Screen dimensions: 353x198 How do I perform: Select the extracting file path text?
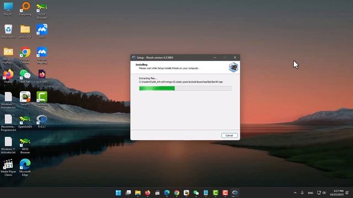pyautogui.click(x=181, y=82)
